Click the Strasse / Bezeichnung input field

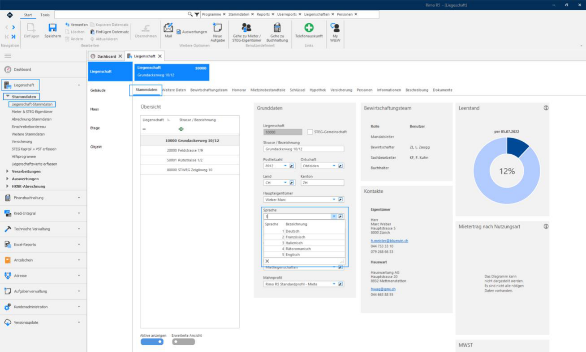(303, 149)
